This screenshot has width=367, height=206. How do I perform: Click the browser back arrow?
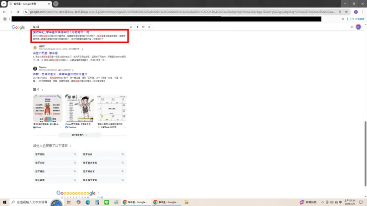coord(4,12)
